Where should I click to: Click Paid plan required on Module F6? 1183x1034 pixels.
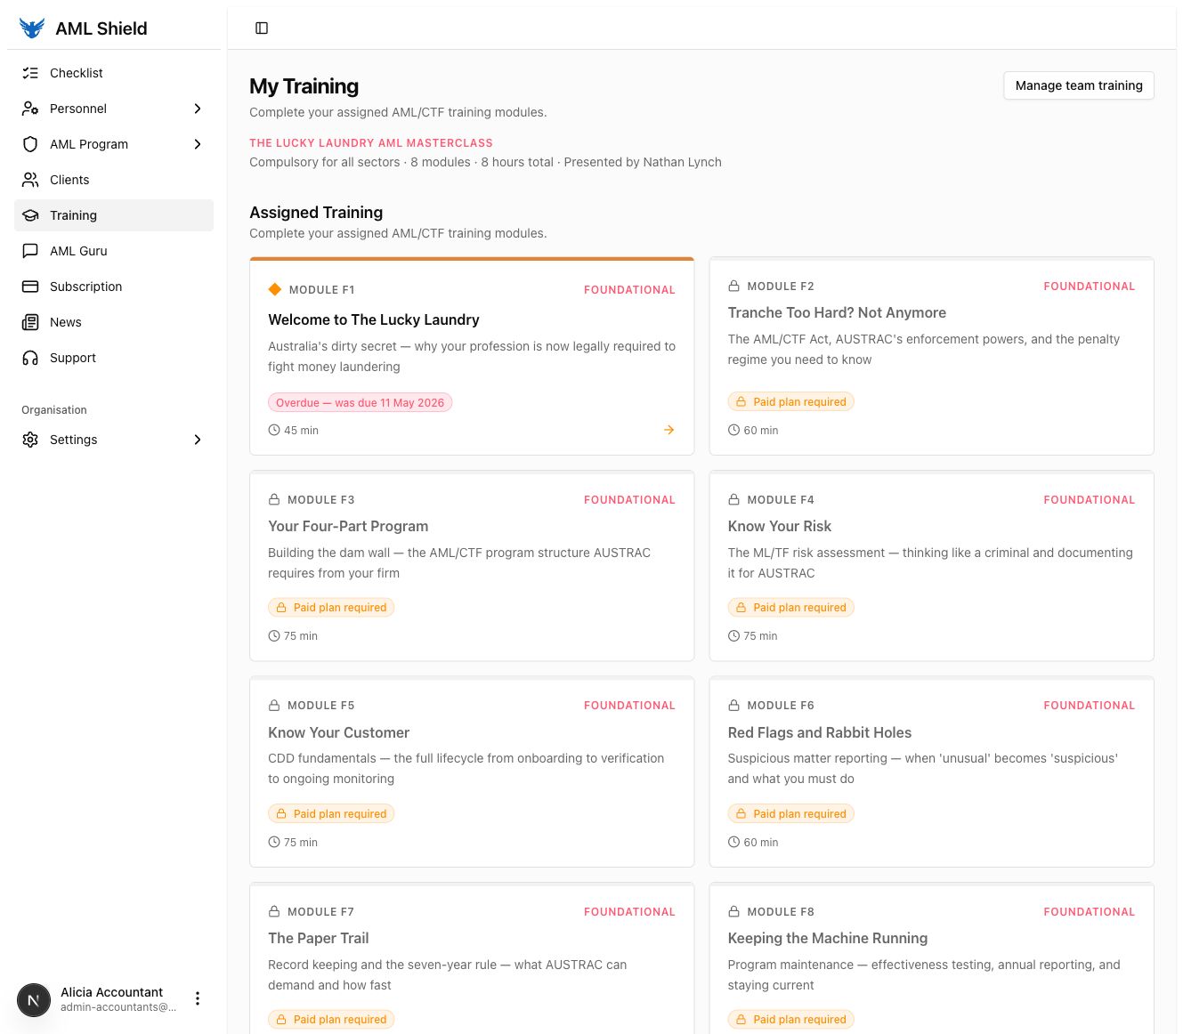coord(791,813)
